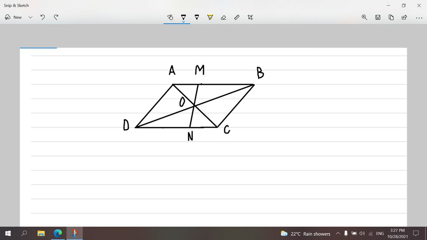Toggle the Ruler tool
Viewport: 427px width, 240px height.
pos(237,17)
